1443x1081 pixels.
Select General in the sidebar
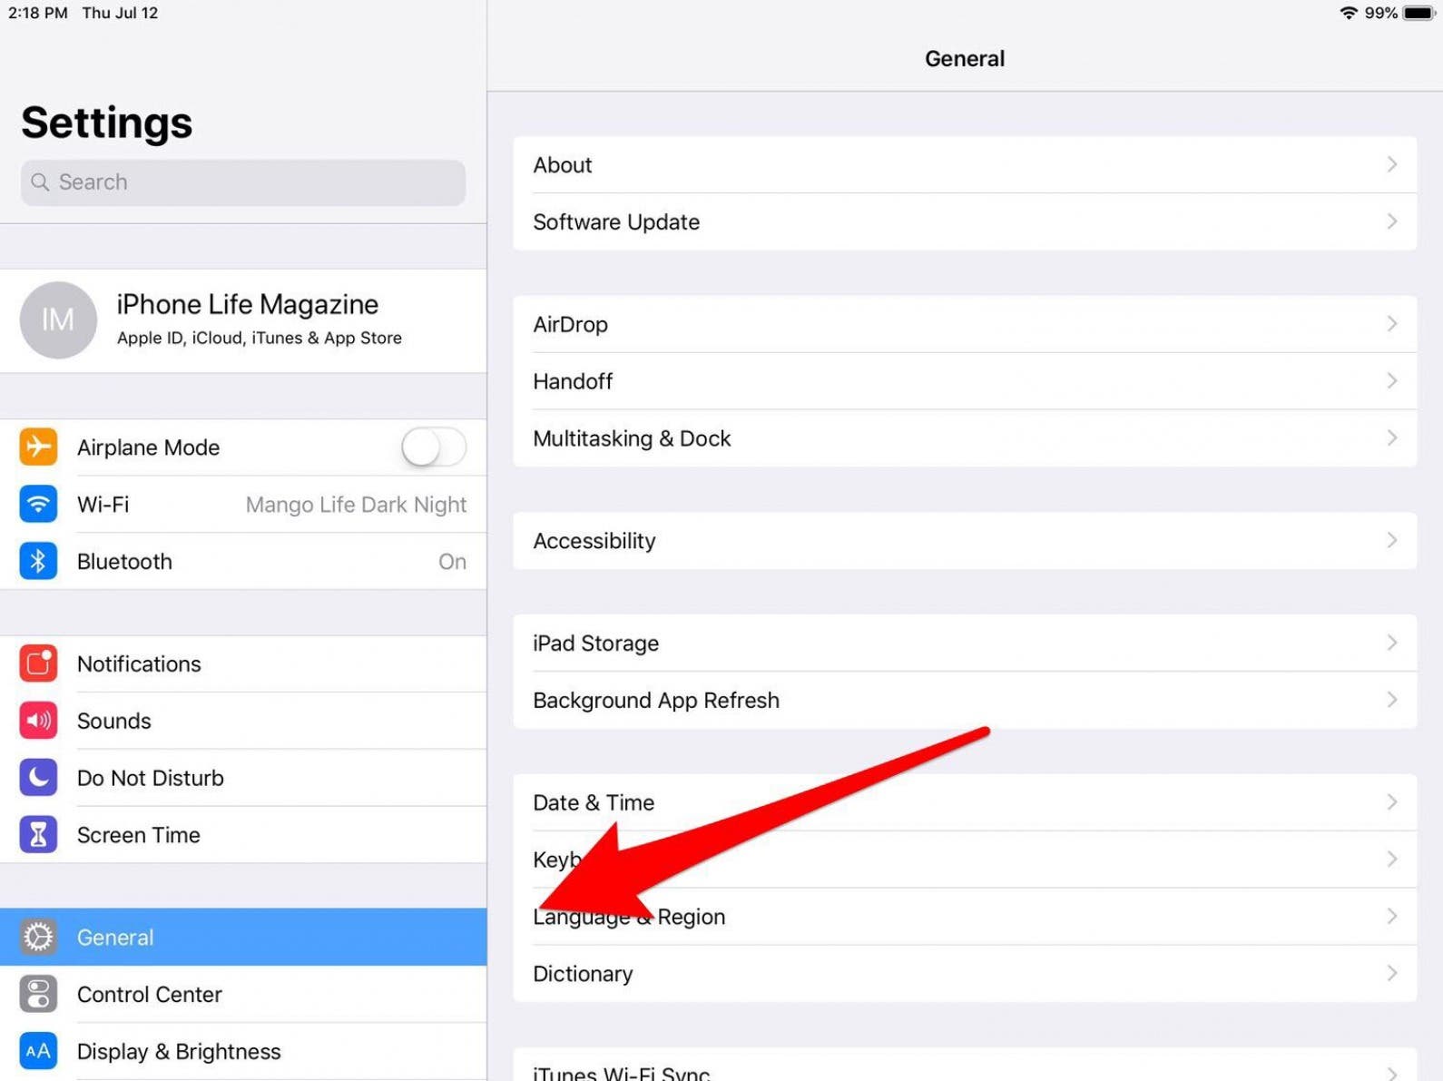[243, 937]
